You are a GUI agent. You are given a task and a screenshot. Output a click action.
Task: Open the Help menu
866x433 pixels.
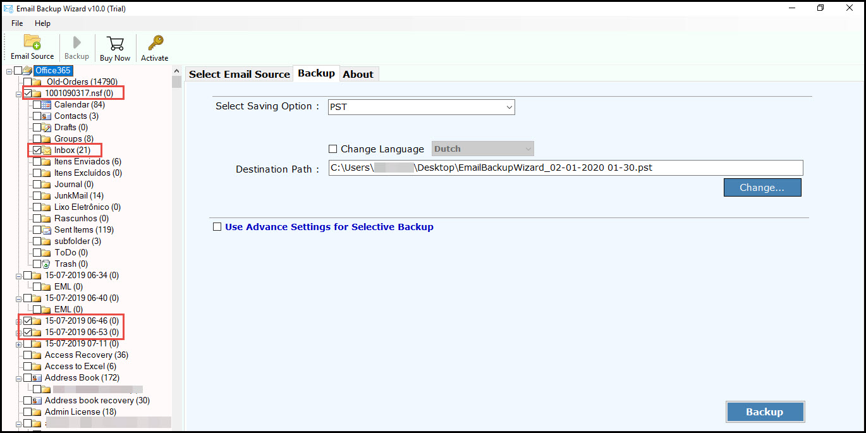pos(42,23)
